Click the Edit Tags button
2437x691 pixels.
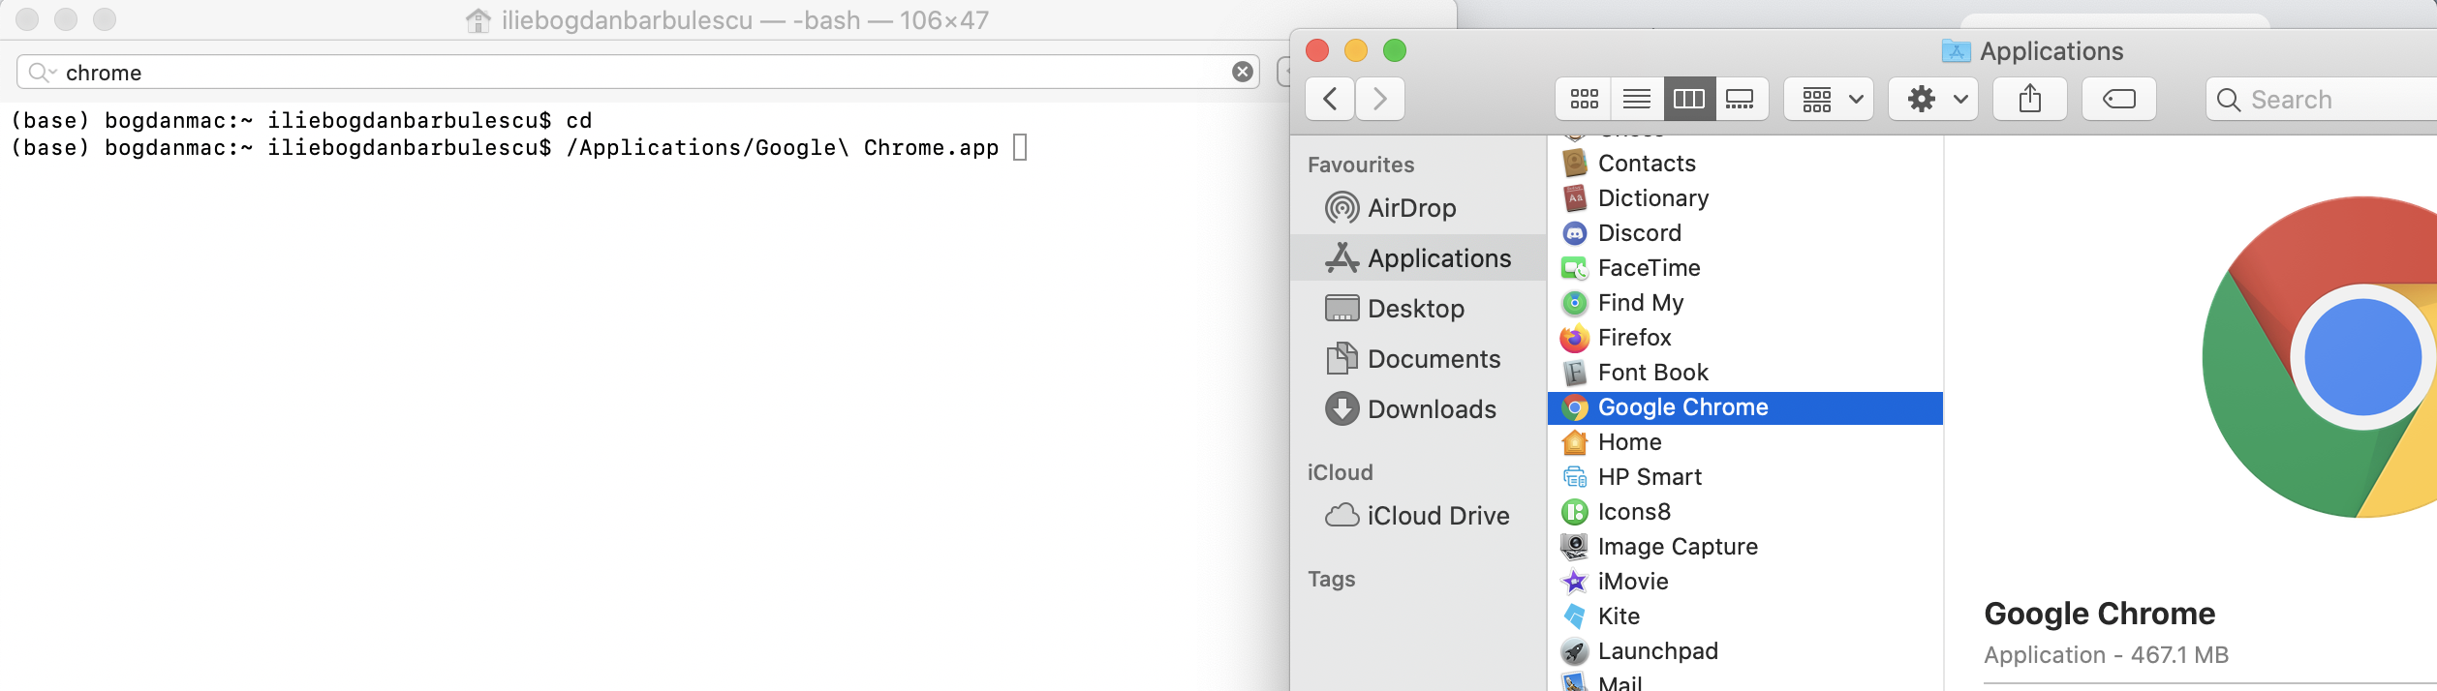pyautogui.click(x=2118, y=99)
